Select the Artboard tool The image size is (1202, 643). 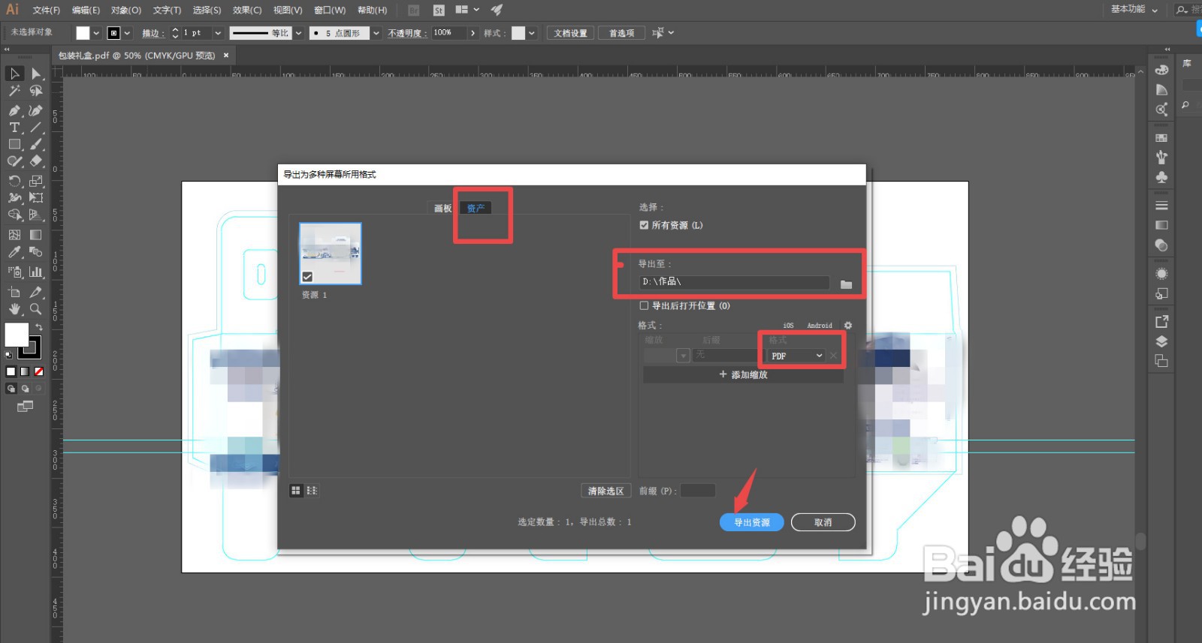[14, 292]
